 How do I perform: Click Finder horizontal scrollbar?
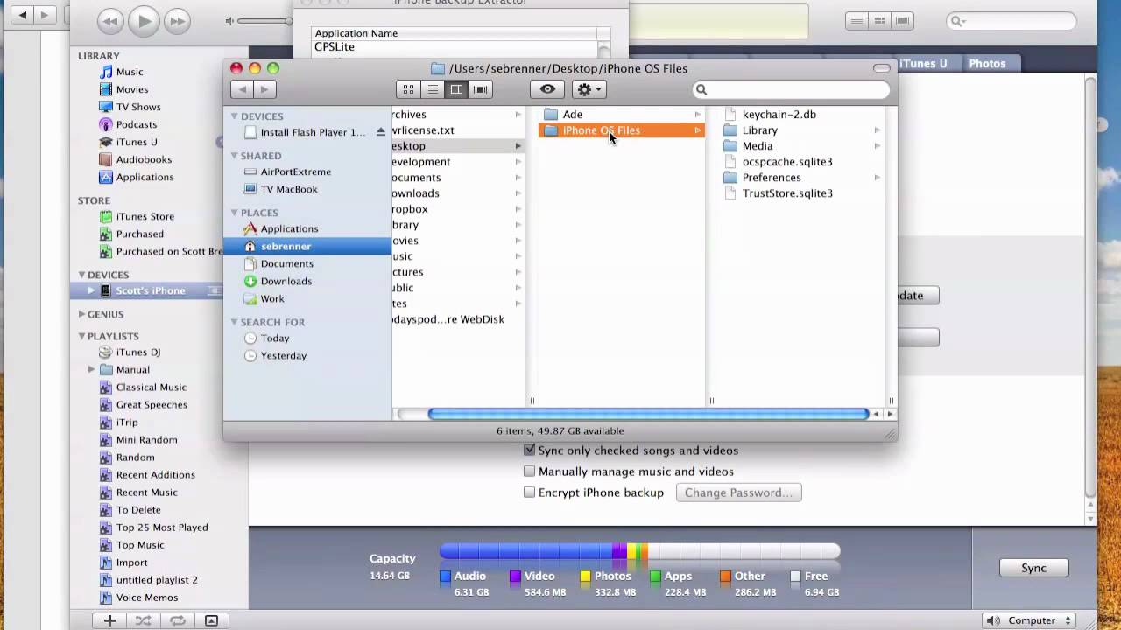click(648, 414)
